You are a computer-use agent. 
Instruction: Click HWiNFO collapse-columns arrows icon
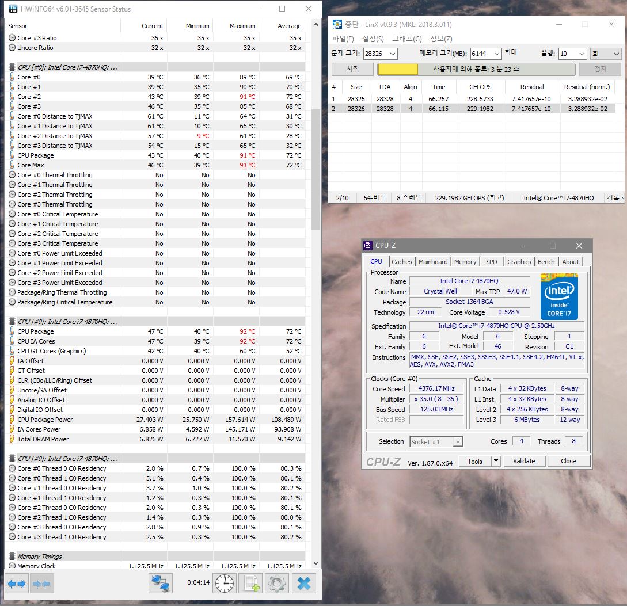(41, 584)
